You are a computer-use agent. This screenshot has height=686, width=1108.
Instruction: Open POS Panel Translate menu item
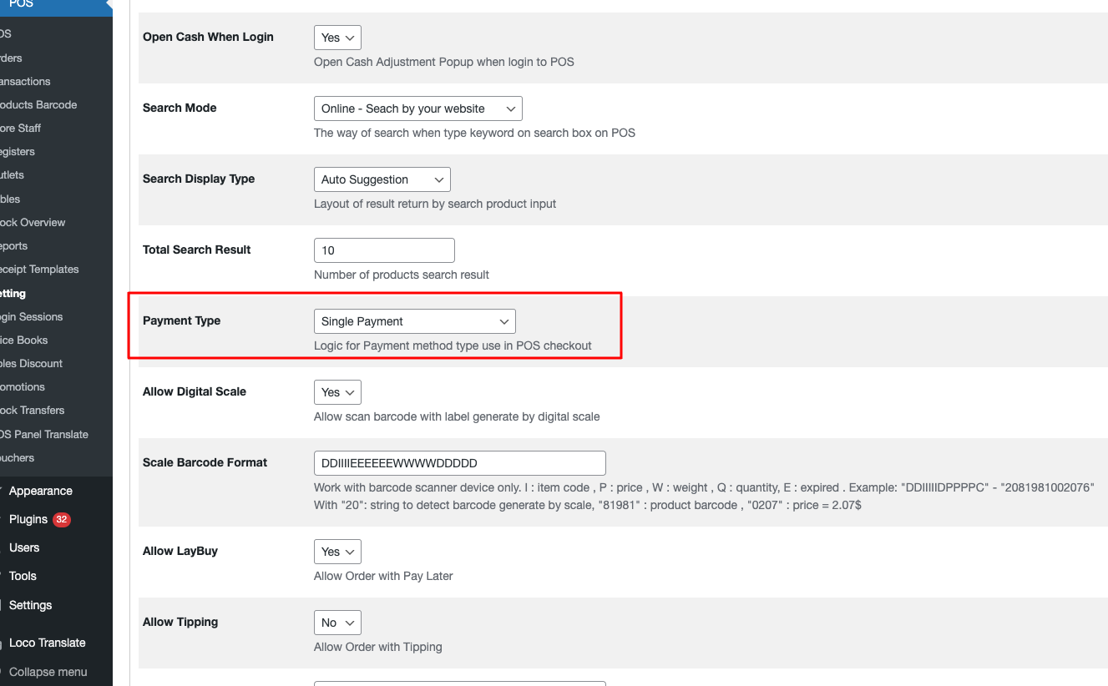44,435
